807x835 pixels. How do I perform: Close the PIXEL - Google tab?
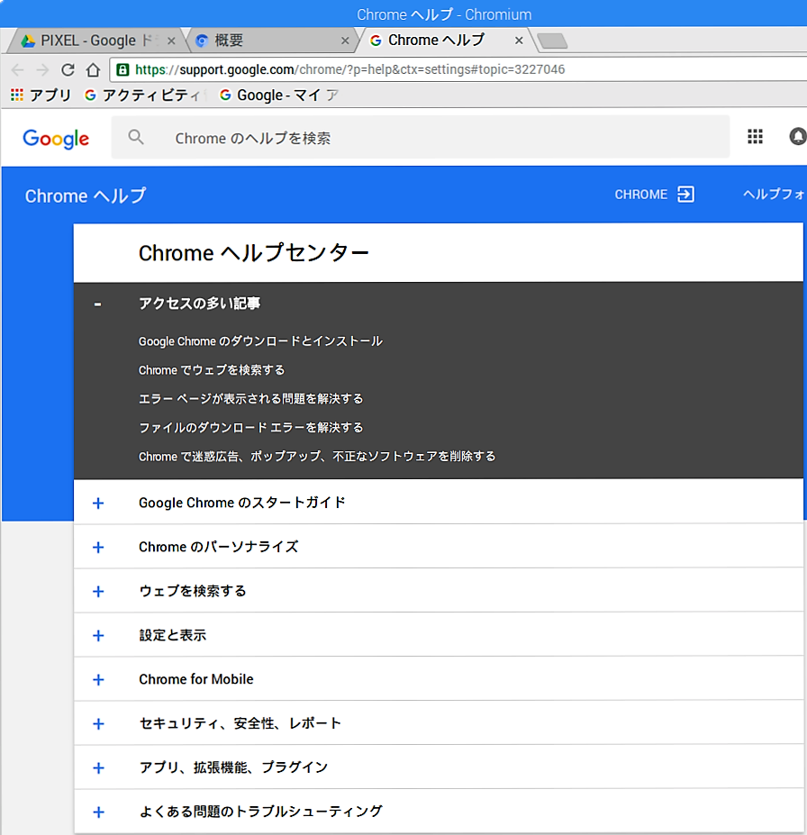click(x=171, y=41)
